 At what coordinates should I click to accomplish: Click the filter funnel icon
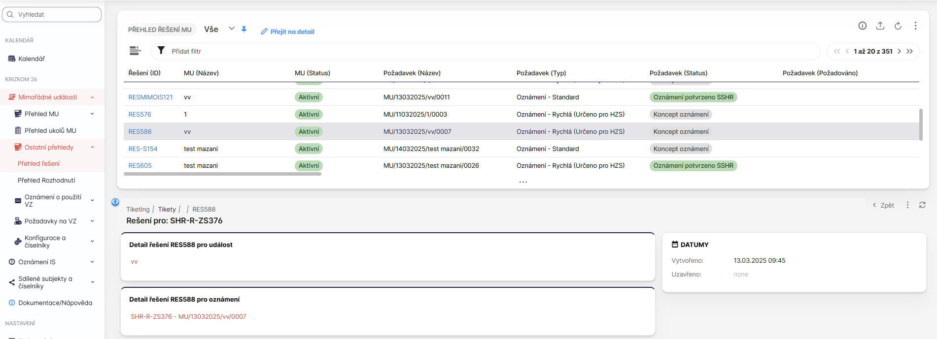[x=161, y=51]
